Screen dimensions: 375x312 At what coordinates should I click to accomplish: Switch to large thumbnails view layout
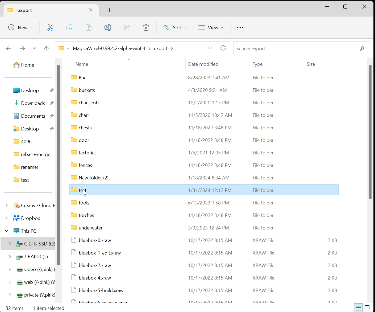pyautogui.click(x=367, y=308)
